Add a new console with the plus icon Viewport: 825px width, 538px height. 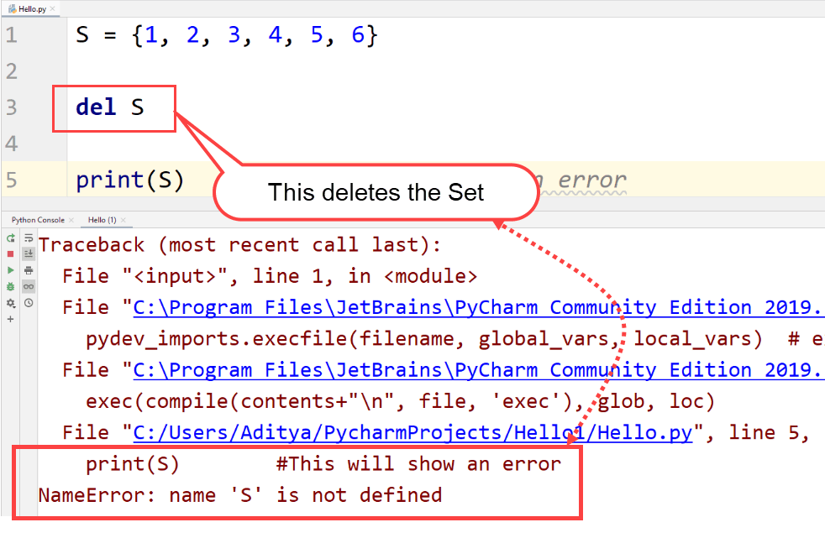click(11, 319)
